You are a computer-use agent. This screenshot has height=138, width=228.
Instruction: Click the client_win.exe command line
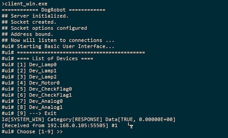point(25,4)
